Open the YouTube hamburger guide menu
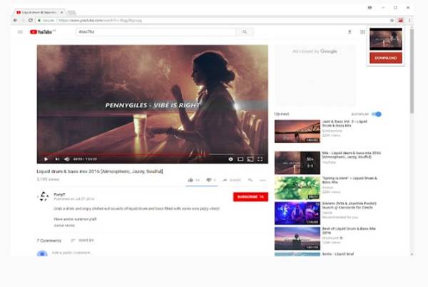Screen dimensions: 428x287 point(20,32)
